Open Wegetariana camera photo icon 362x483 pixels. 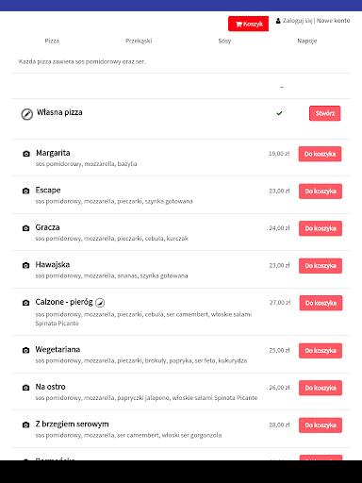point(25,350)
